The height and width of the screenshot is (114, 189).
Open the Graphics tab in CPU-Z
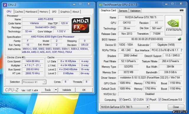coord(65,12)
